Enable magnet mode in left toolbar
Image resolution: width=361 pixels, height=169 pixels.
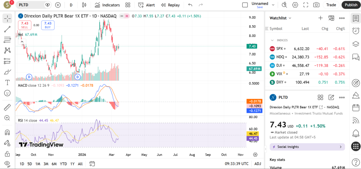[7, 132]
